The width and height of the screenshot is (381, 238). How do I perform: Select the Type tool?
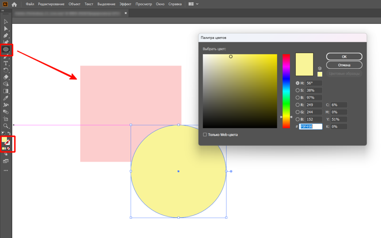(x=6, y=63)
